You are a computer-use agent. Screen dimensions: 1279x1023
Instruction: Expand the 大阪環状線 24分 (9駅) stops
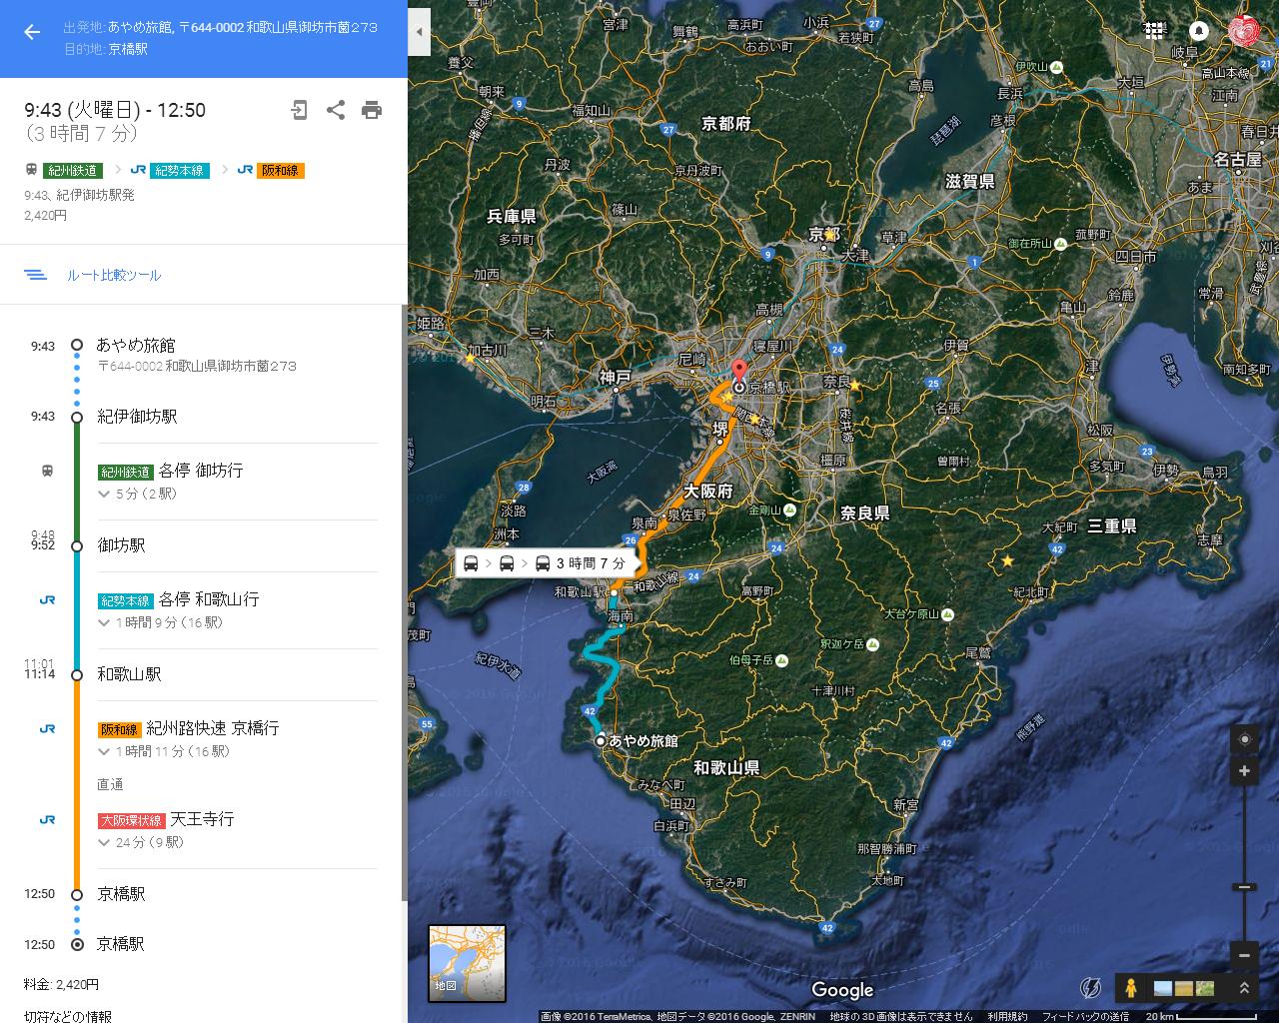coord(141,842)
